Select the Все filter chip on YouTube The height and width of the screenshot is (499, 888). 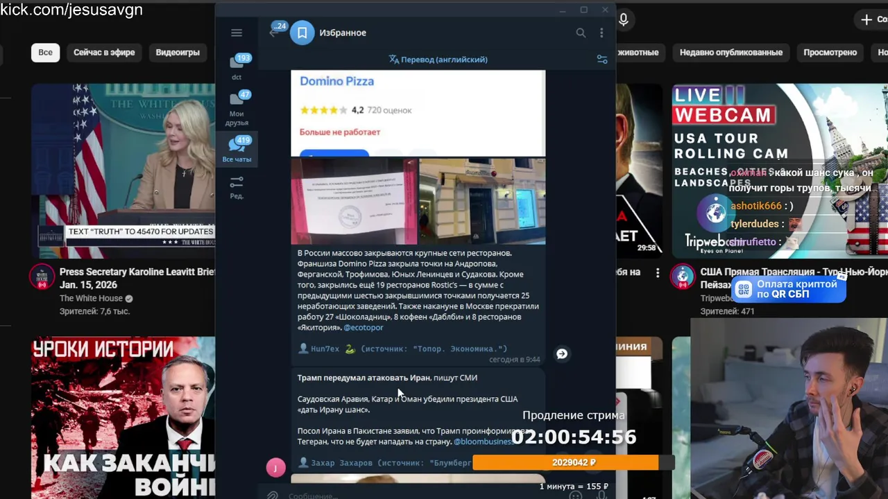pyautogui.click(x=45, y=52)
